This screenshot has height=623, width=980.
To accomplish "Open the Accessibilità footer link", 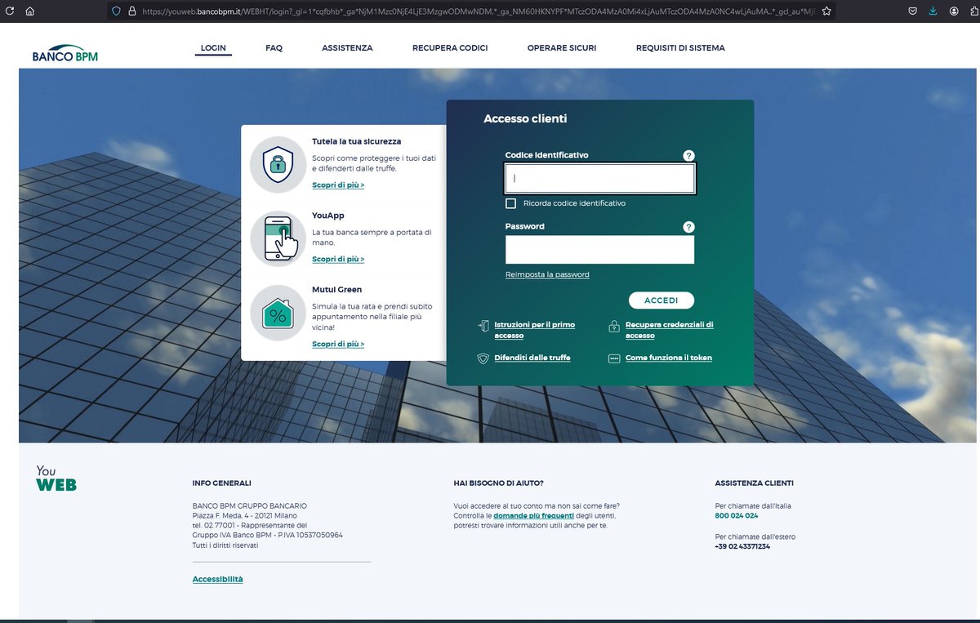I will (x=218, y=579).
